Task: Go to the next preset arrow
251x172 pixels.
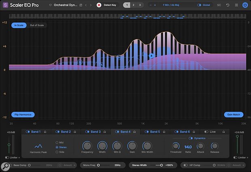Action: pyautogui.click(x=91, y=5)
